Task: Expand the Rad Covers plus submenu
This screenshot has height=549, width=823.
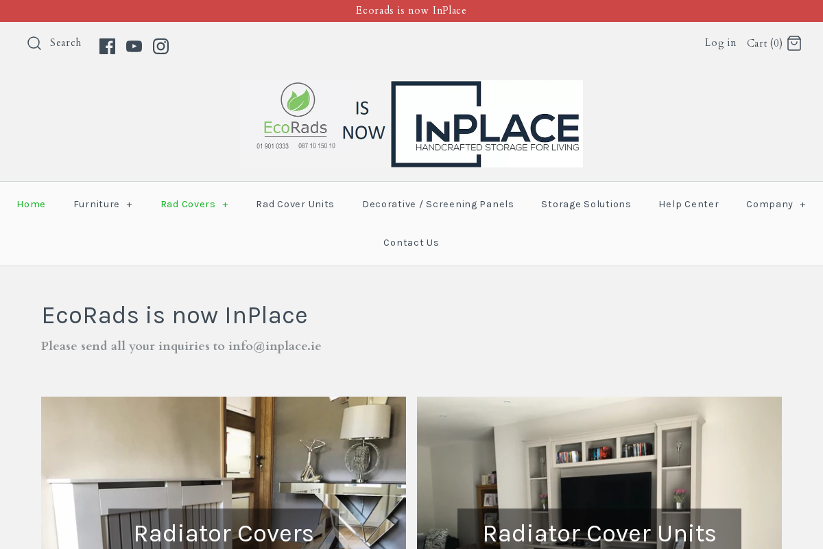Action: click(225, 205)
